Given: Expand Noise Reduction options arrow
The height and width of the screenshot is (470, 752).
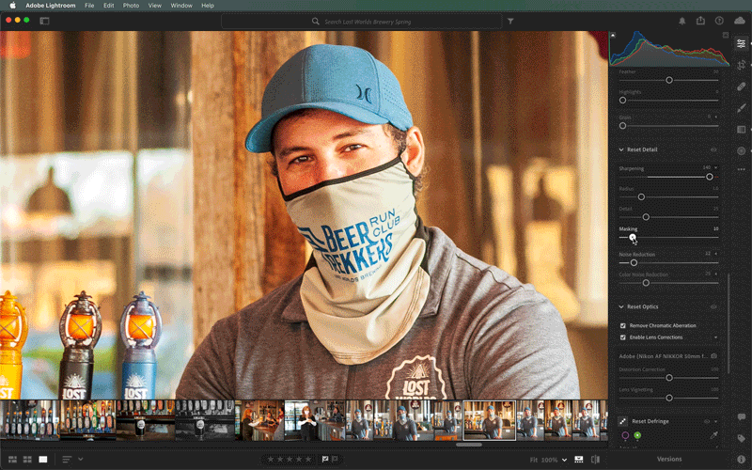Looking at the screenshot, I should [x=716, y=253].
